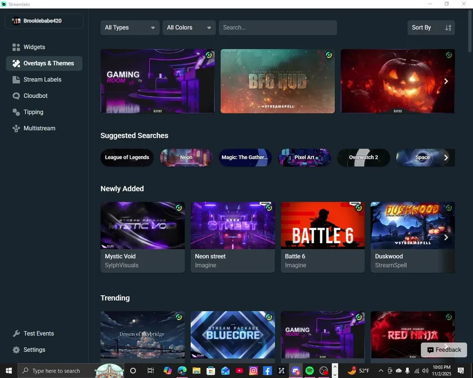Open the Gaming Room featured banner
This screenshot has width=473, height=378.
coord(158,81)
